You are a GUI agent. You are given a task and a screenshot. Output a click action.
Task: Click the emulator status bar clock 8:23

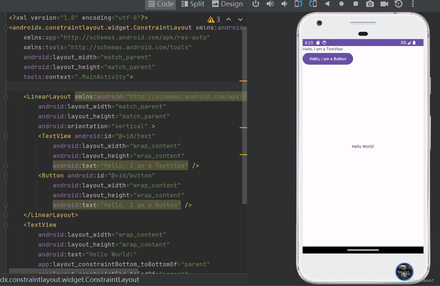coord(309,43)
